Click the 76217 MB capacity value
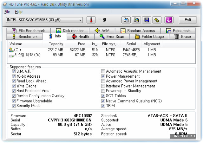This screenshot has width=203, height=143. click(x=56, y=50)
